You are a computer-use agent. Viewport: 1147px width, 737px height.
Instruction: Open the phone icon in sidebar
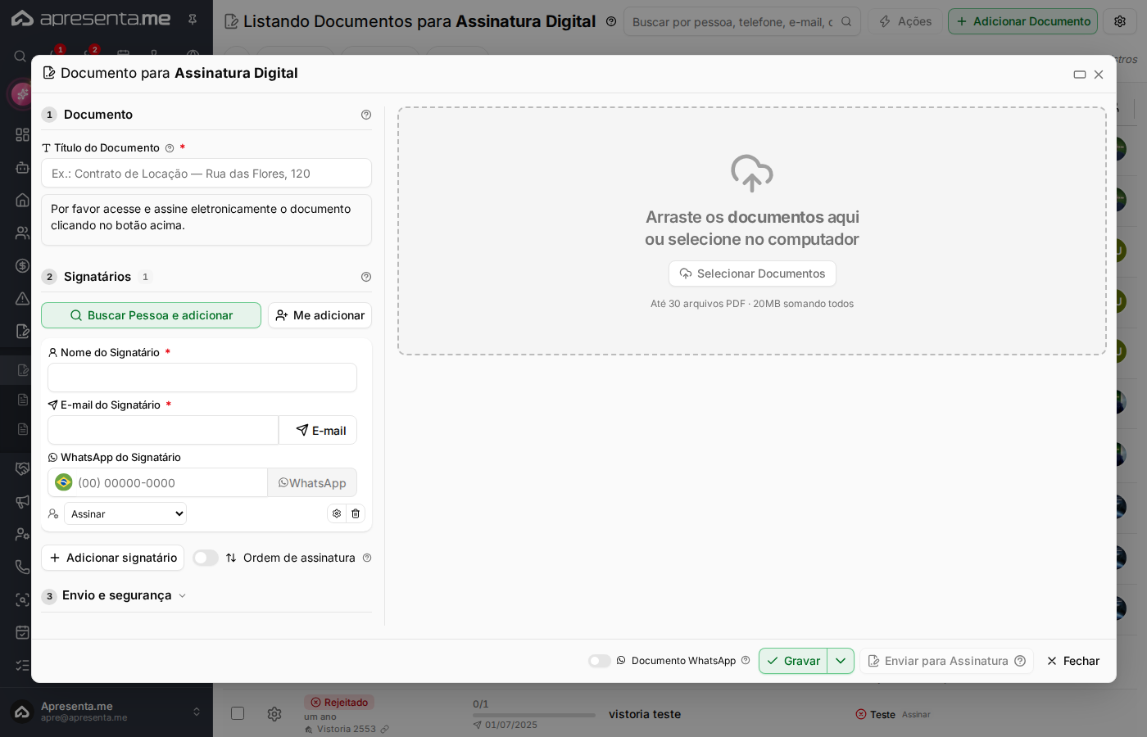(x=22, y=567)
